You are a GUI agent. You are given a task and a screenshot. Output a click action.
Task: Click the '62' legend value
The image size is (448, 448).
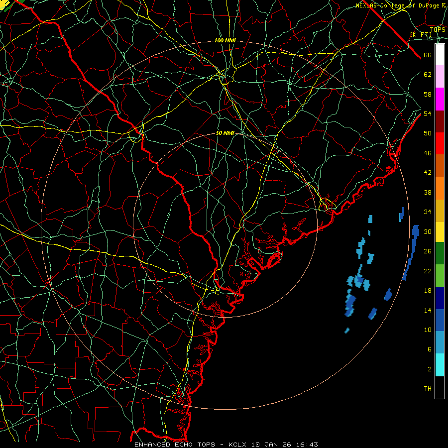pyautogui.click(x=428, y=75)
